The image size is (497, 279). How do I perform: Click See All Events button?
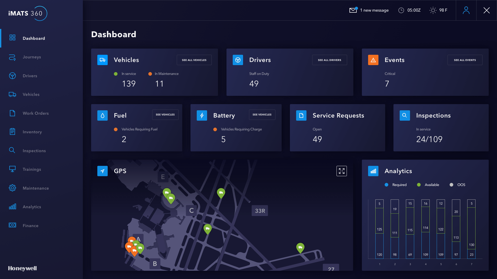[x=465, y=60]
